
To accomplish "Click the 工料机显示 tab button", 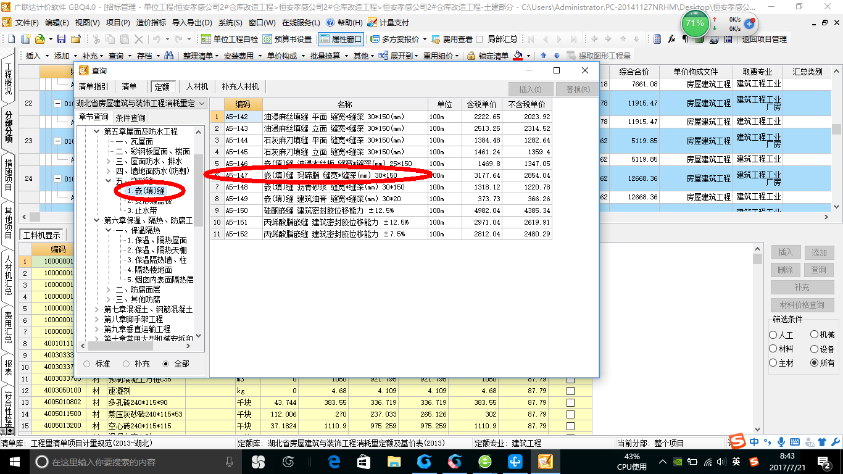I will [x=42, y=235].
